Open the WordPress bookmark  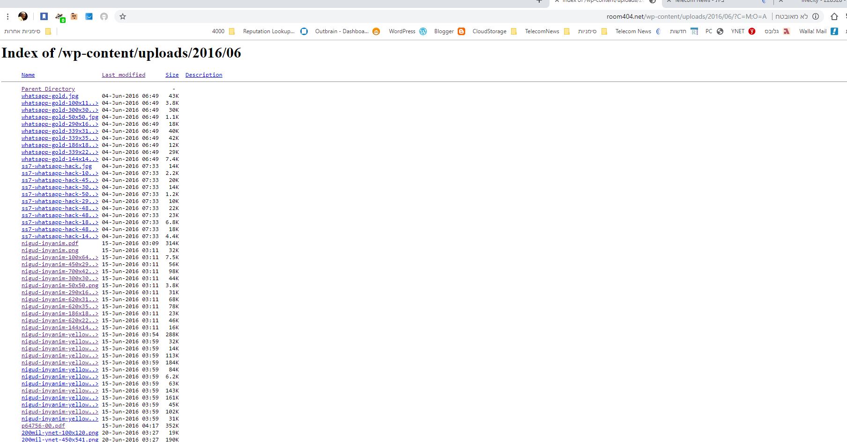[x=408, y=31]
